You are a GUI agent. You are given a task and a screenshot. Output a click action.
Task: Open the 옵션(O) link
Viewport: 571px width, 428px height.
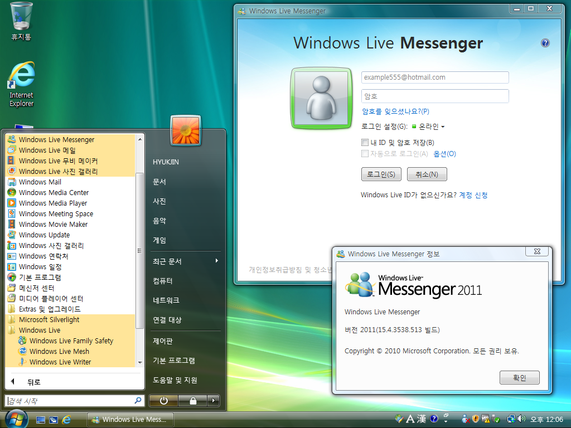444,154
